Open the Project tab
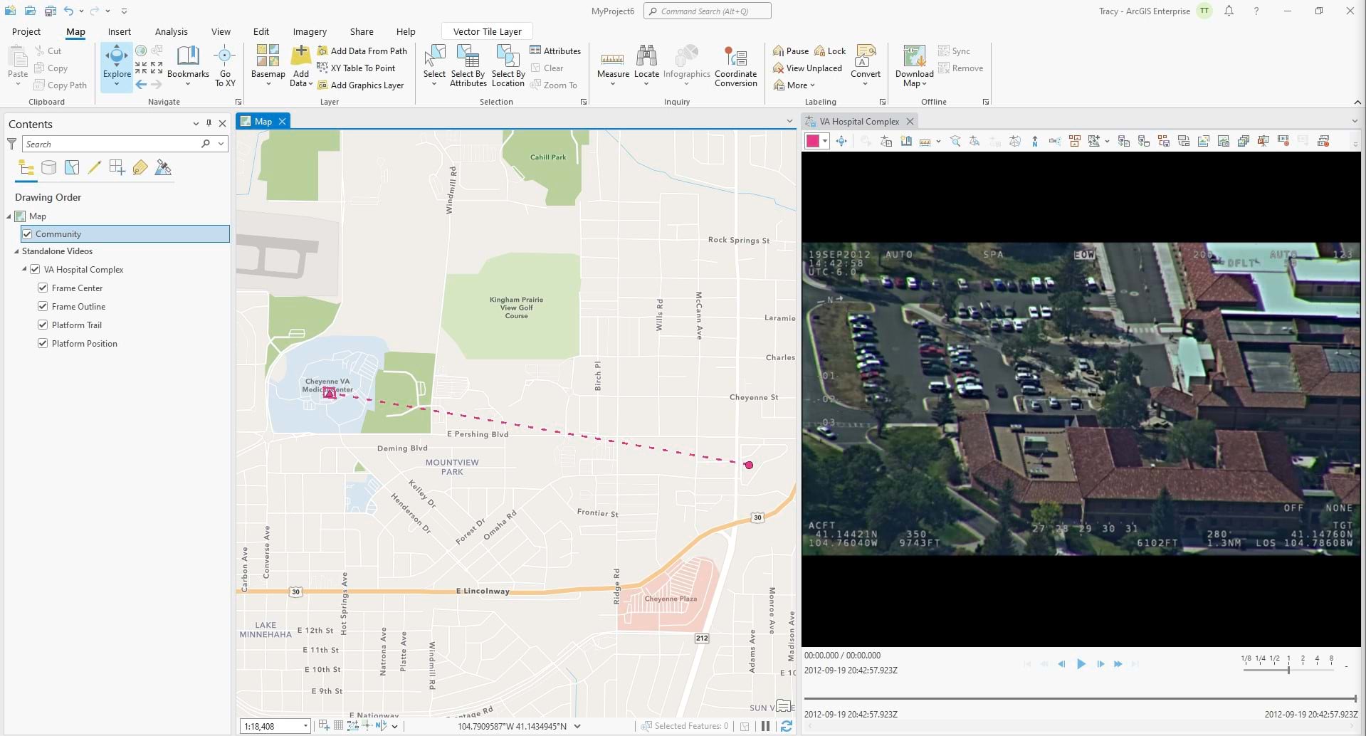The width and height of the screenshot is (1366, 736). click(26, 31)
